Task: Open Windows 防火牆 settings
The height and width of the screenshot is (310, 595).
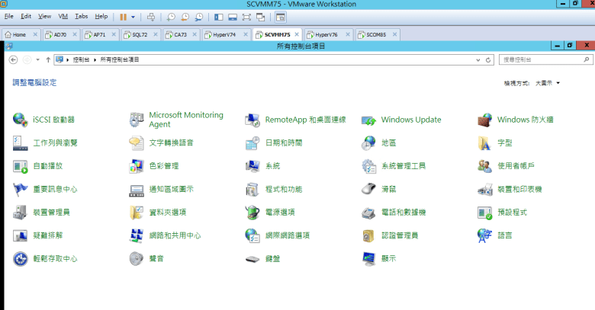Action: [525, 120]
